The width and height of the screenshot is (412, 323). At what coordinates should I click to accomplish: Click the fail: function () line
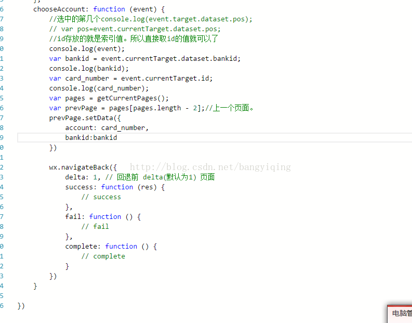pyautogui.click(x=103, y=217)
